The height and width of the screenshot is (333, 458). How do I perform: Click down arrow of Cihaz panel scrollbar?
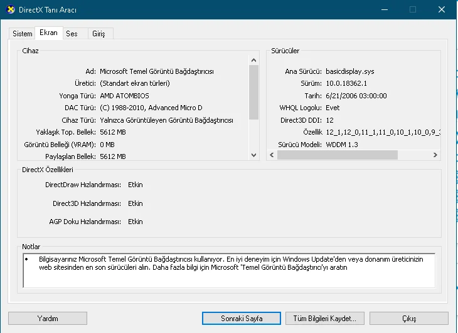pyautogui.click(x=254, y=155)
